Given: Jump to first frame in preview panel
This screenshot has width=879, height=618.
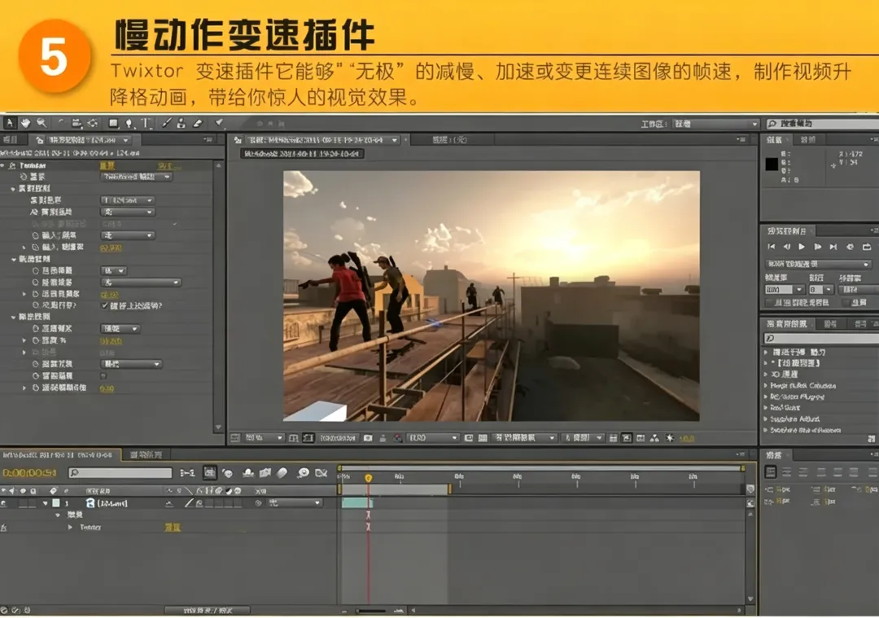Looking at the screenshot, I should (x=772, y=247).
